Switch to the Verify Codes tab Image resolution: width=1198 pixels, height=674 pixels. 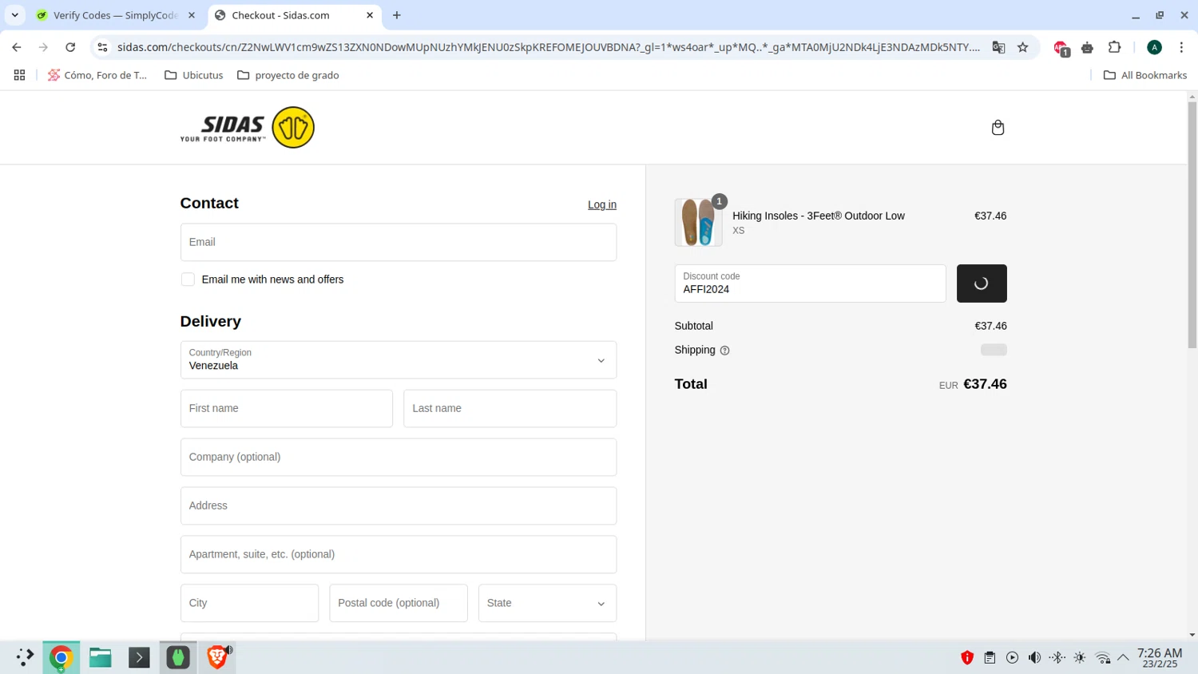116,15
